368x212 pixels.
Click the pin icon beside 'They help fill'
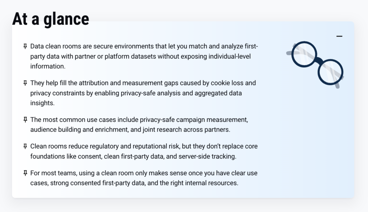[25, 83]
